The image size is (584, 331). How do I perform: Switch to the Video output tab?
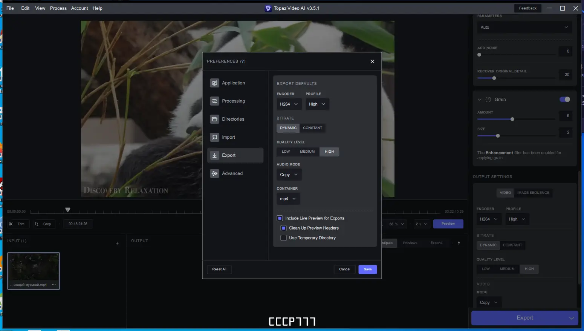[505, 193]
